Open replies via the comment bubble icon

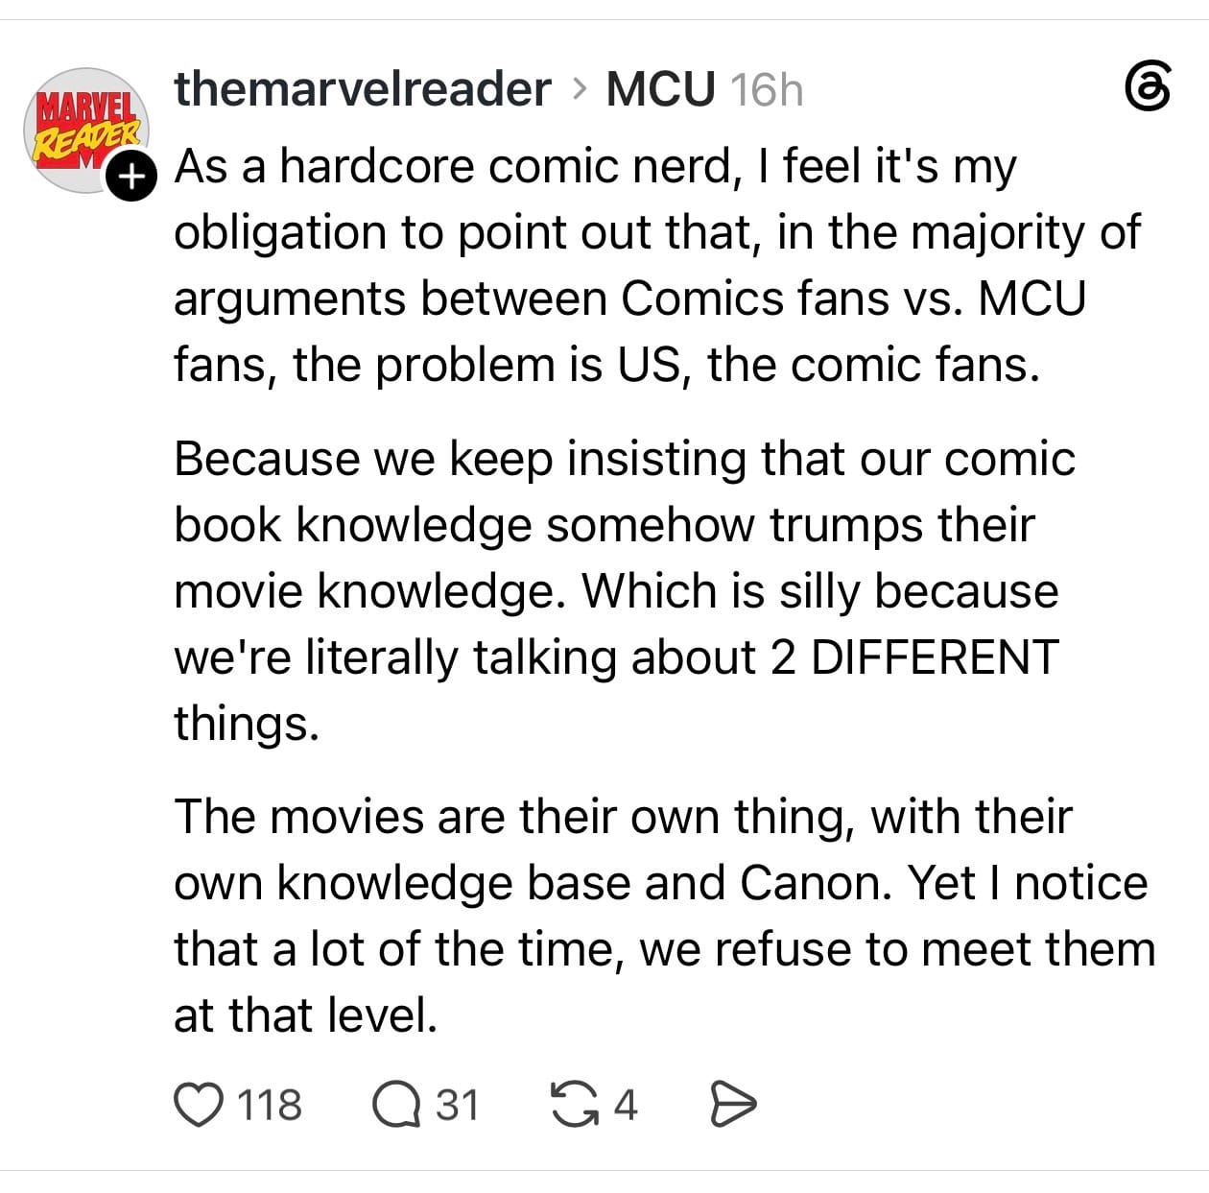(397, 1104)
